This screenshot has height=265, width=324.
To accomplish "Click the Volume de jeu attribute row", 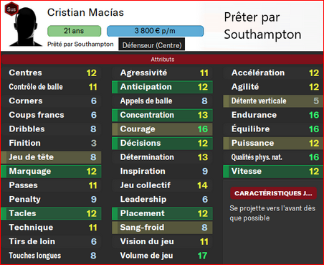I will (162, 256).
